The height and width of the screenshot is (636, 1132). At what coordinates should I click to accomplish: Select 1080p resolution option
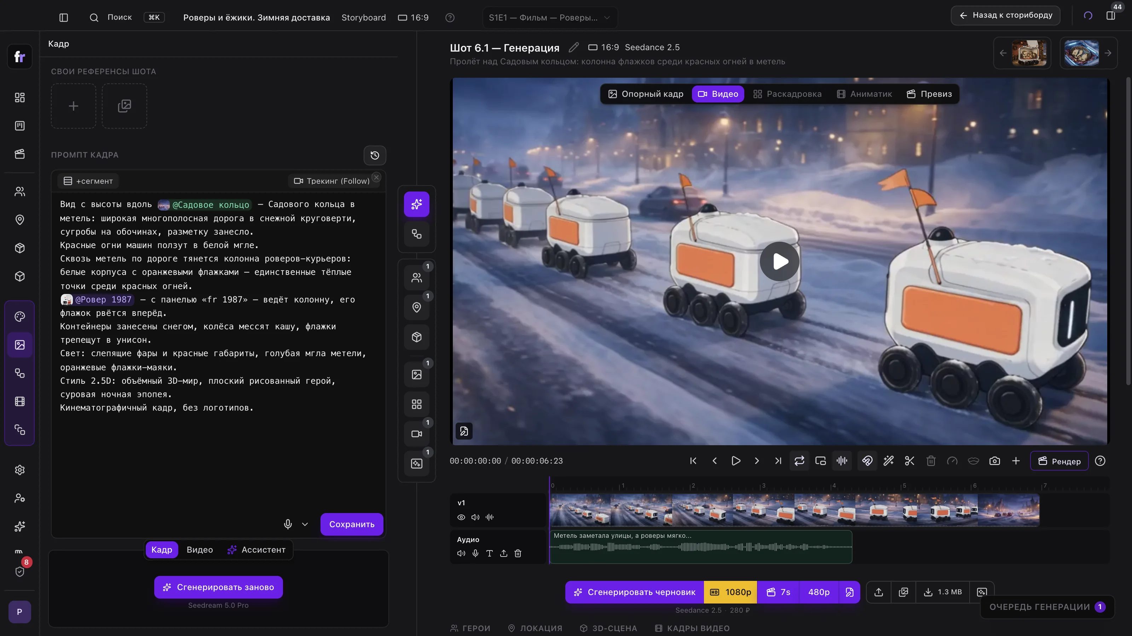click(x=730, y=592)
